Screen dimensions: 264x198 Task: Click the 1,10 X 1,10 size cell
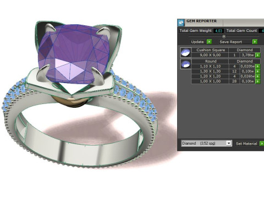210,67
